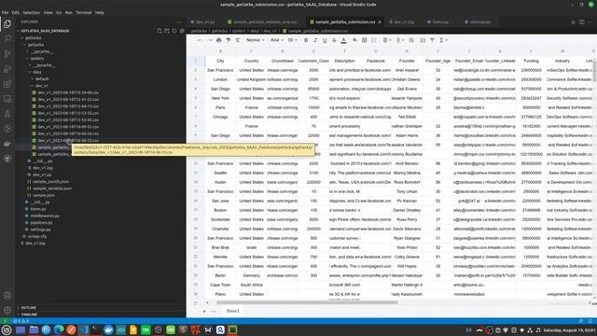Open the Search view in activity bar
Viewport: 597px width, 336px height.
[7, 39]
